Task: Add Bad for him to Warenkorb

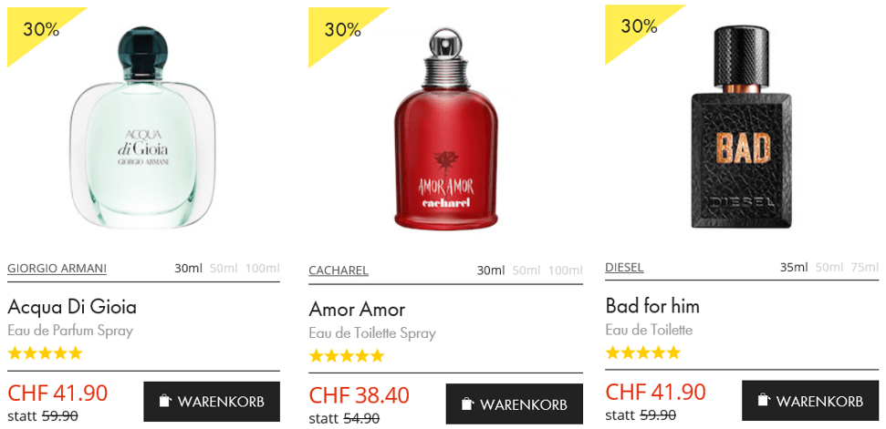Action: (x=810, y=400)
